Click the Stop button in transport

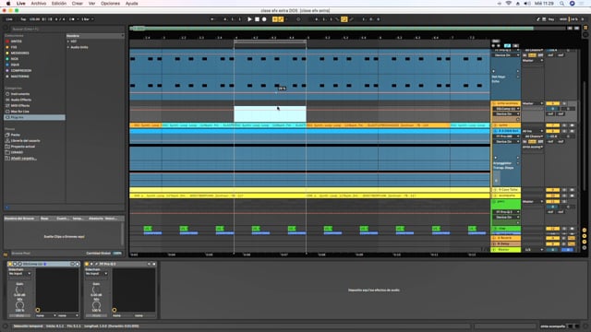click(x=257, y=19)
